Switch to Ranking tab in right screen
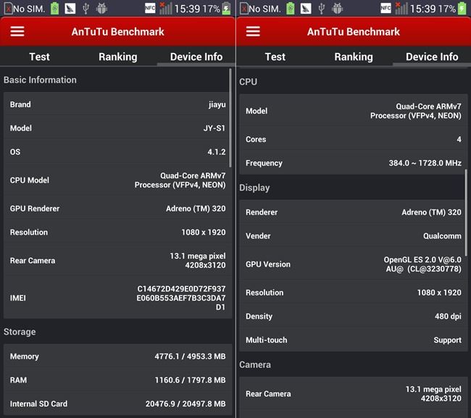 [354, 57]
